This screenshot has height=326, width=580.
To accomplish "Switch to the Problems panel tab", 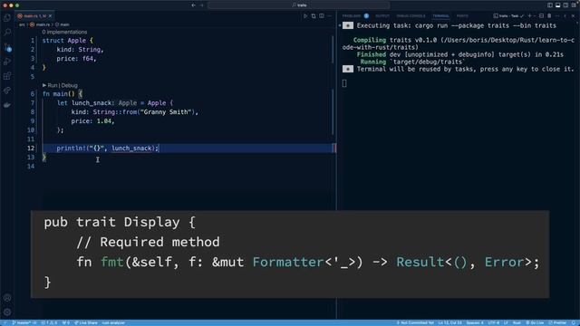I will [x=355, y=16].
